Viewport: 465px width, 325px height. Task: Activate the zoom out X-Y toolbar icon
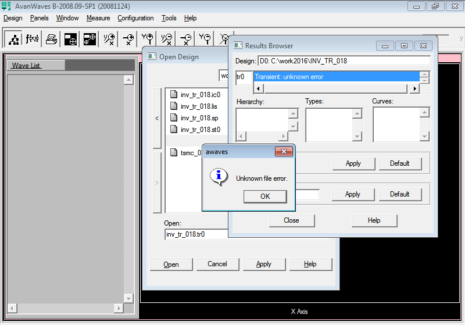(166, 39)
